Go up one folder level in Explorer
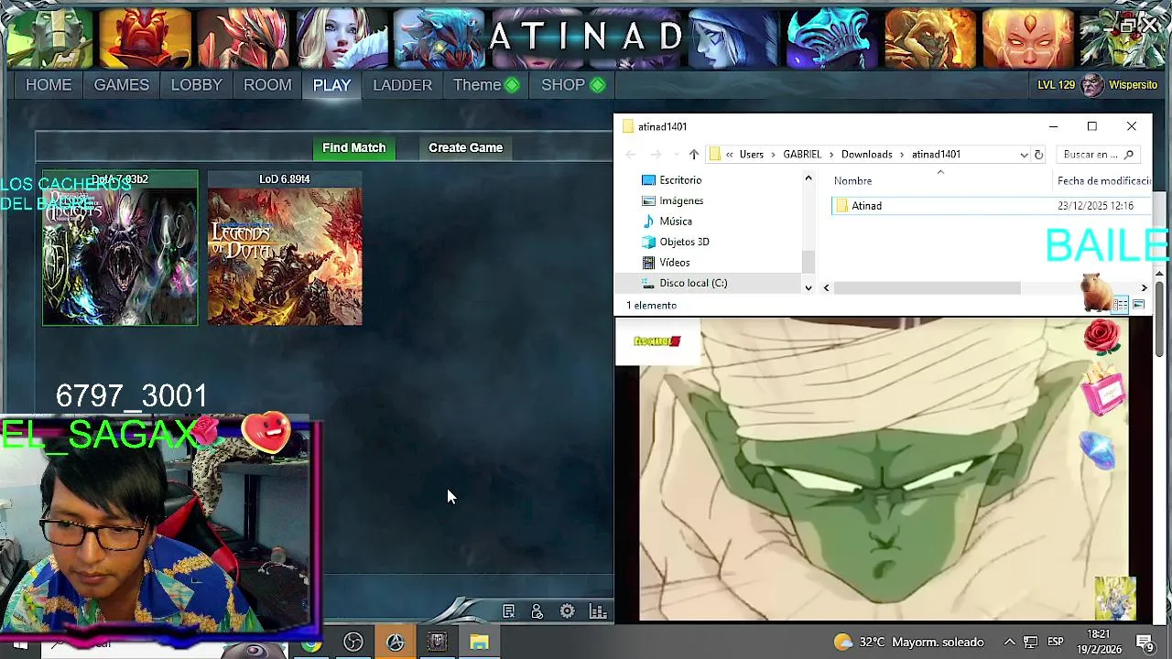The height and width of the screenshot is (659, 1172). [694, 155]
